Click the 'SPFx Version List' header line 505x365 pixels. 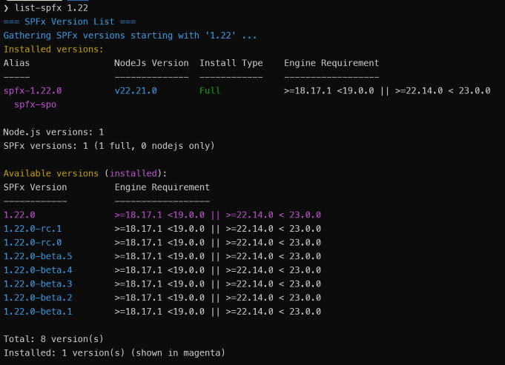coord(64,21)
